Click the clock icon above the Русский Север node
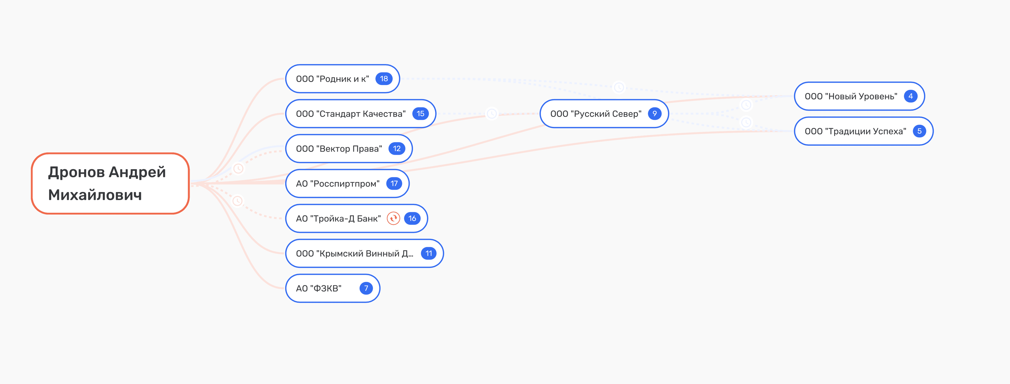Image resolution: width=1010 pixels, height=384 pixels. [619, 87]
